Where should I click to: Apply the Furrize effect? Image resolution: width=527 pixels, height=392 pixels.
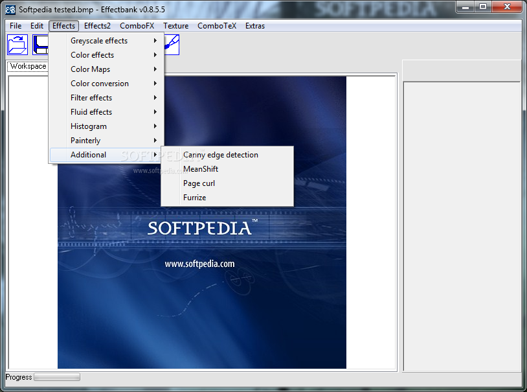tap(227, 198)
